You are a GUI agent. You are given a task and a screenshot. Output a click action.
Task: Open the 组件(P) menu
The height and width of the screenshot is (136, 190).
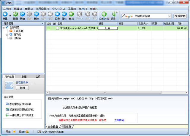pos(83,9)
